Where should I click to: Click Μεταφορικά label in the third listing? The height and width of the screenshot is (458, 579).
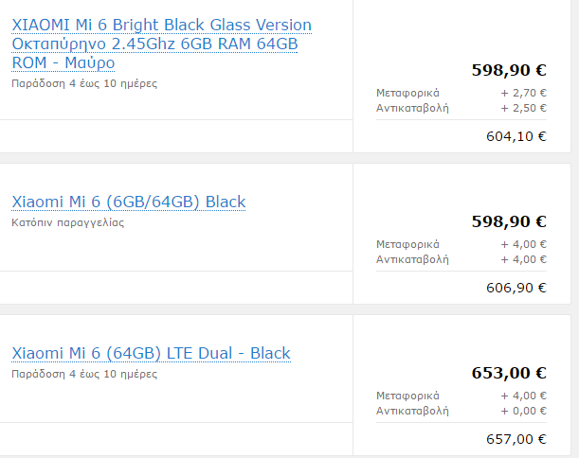click(407, 396)
